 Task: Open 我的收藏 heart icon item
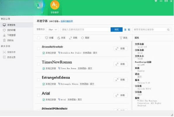[4, 30]
